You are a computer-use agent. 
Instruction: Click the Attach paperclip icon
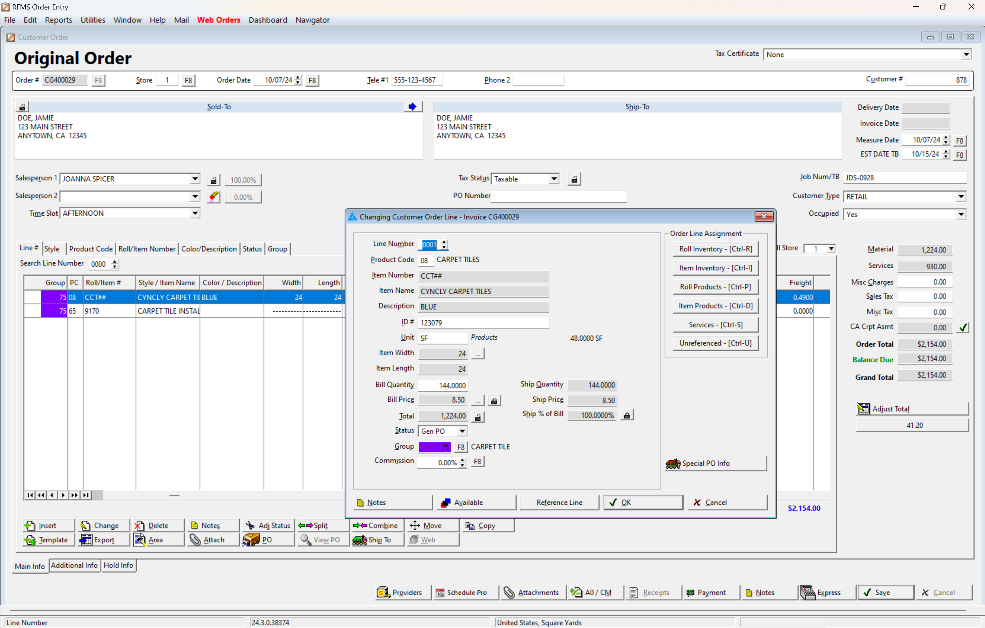click(x=195, y=540)
